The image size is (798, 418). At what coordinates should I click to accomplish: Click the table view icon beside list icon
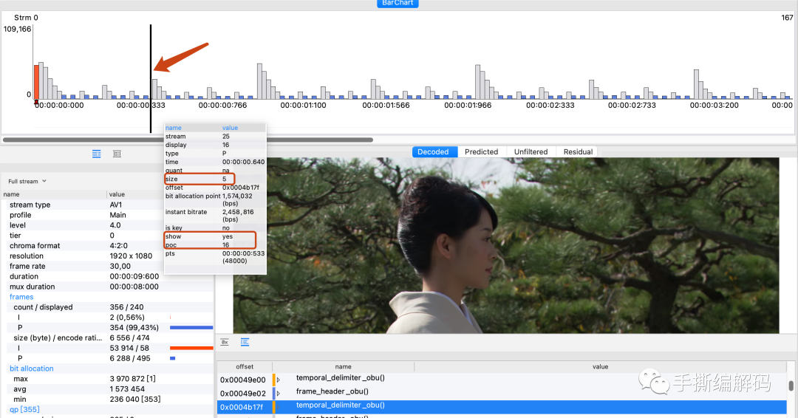tap(117, 154)
